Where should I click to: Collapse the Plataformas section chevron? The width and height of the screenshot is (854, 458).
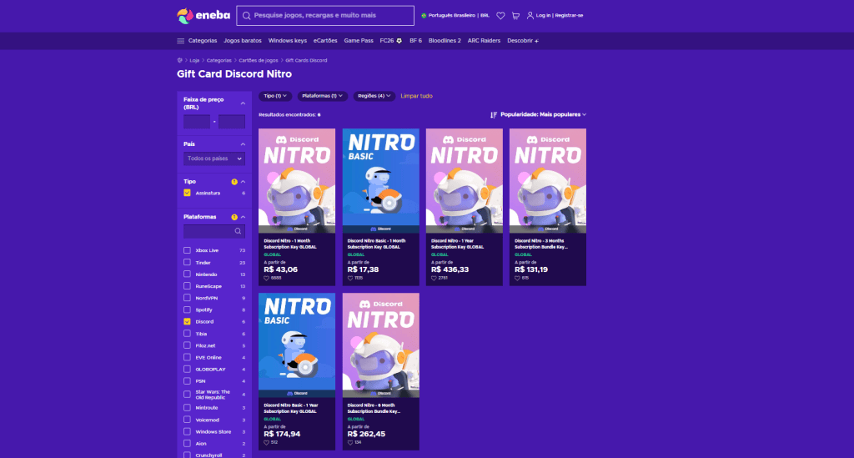coord(243,217)
